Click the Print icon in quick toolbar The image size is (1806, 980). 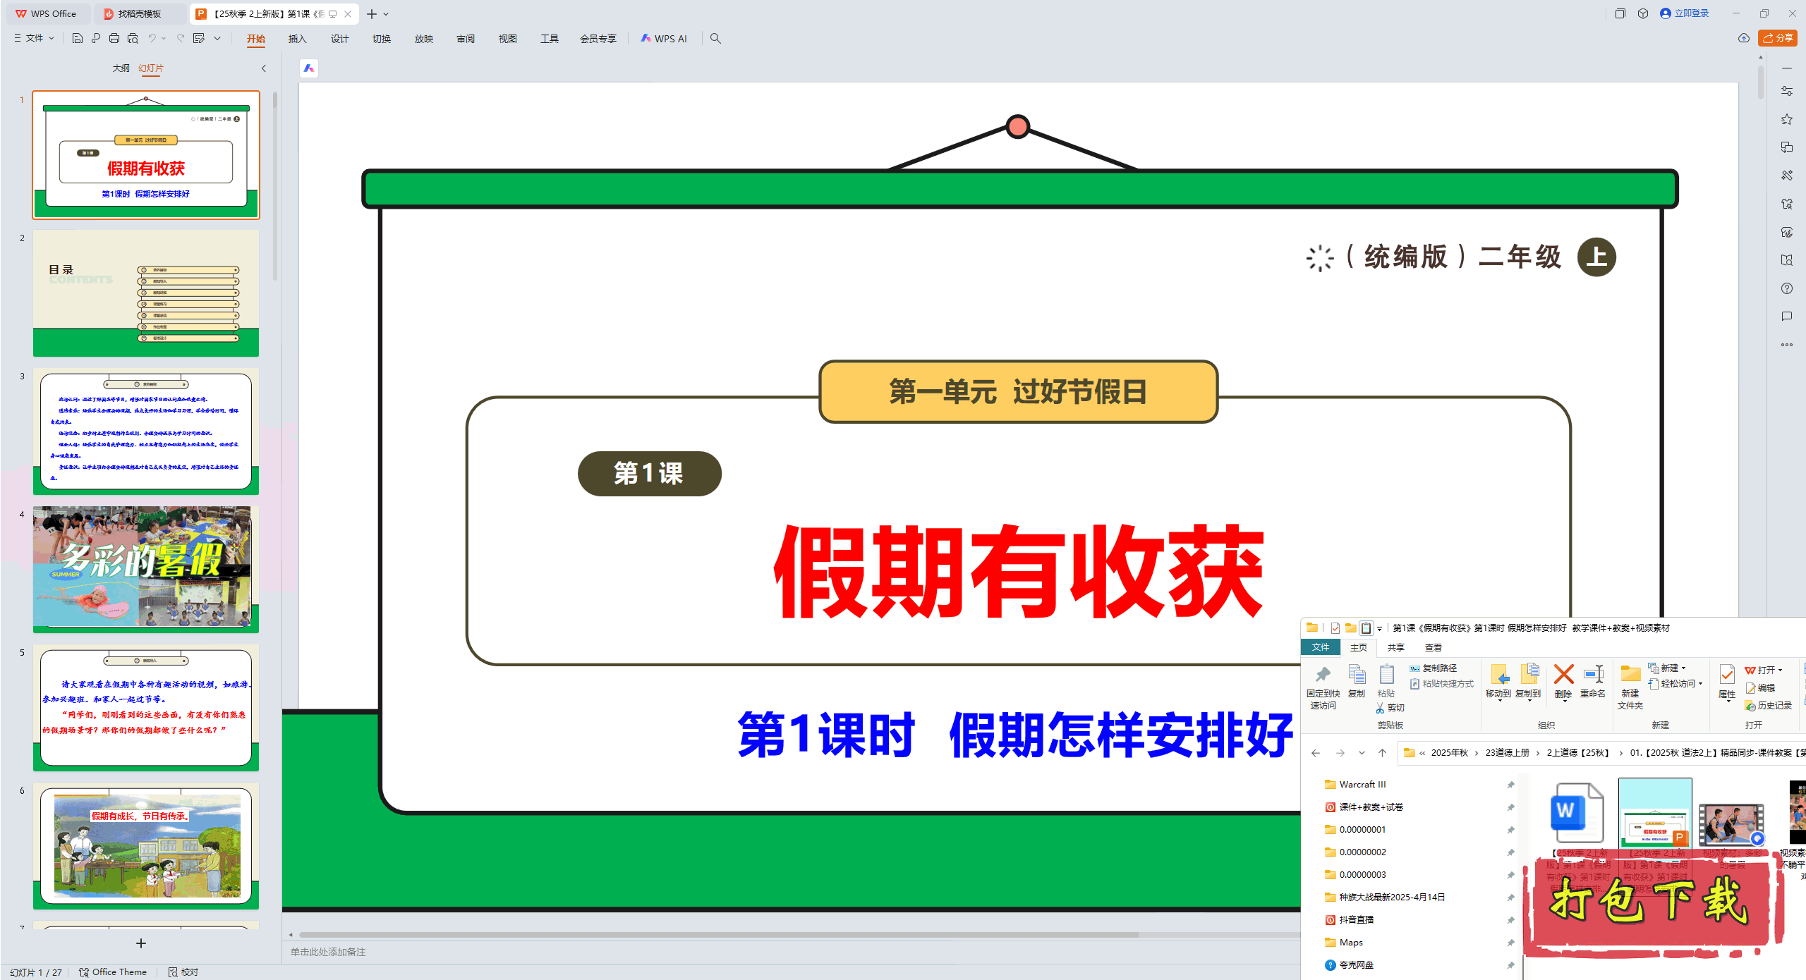(x=114, y=38)
